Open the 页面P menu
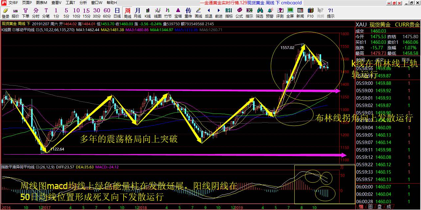The image size is (421, 210). (27, 3)
